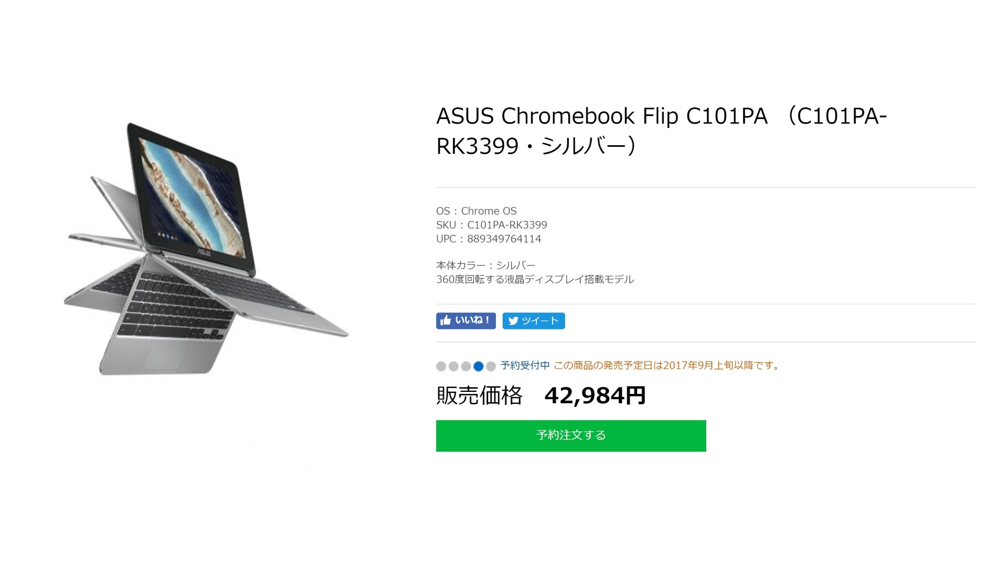The image size is (1000, 562).
Task: Click the green 予約注文する button
Action: coord(571,436)
